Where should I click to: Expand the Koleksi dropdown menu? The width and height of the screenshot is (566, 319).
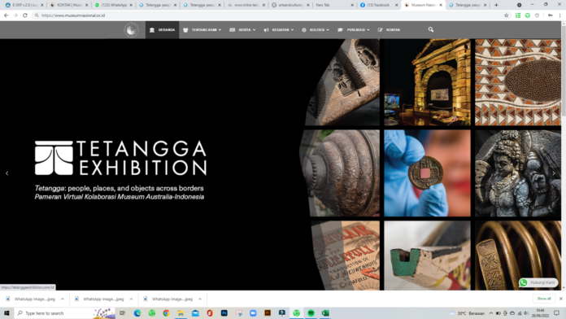316,29
